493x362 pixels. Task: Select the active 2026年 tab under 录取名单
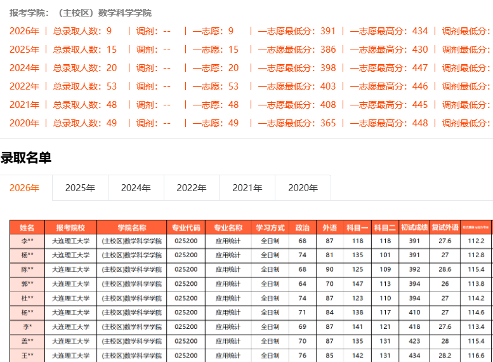click(25, 188)
